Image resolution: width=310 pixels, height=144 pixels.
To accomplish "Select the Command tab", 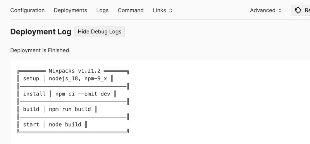I will click(131, 10).
